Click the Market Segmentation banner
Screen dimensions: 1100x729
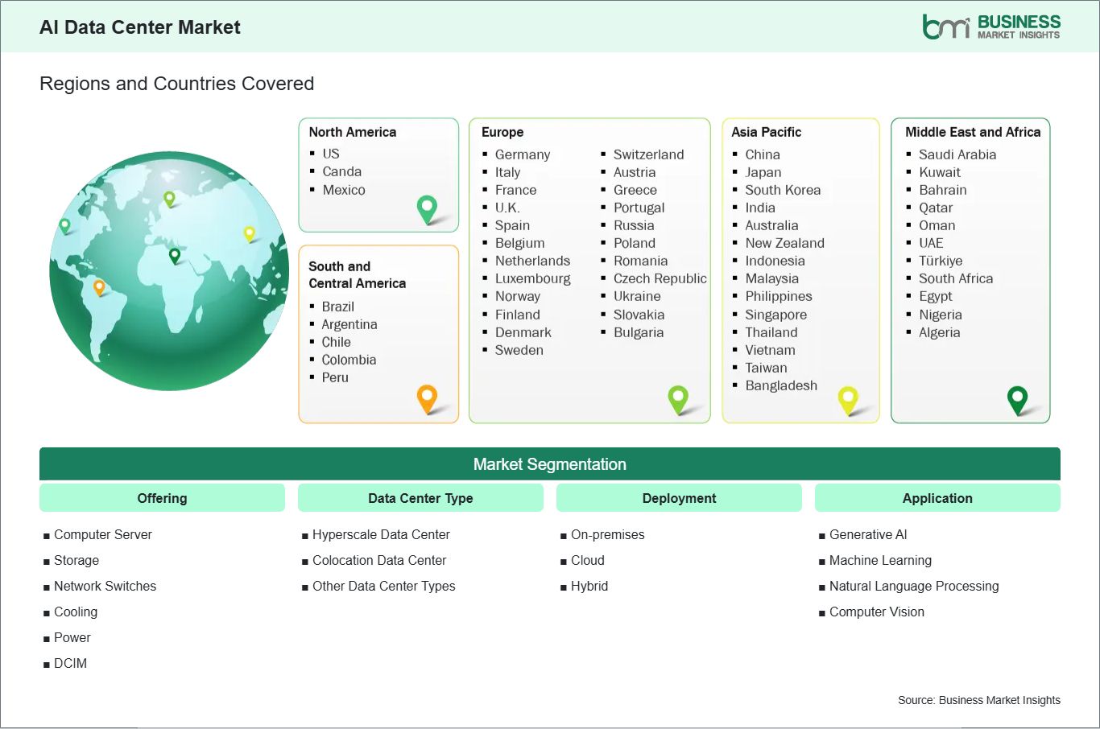click(550, 464)
